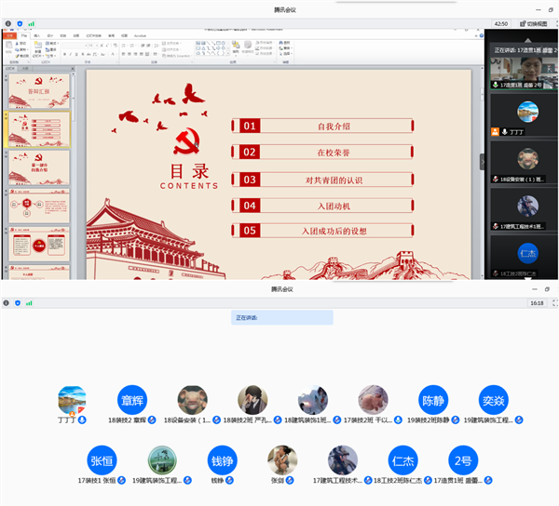
Task: Click muted mic icon beside 18装技2 章辉
Action: tap(152, 419)
